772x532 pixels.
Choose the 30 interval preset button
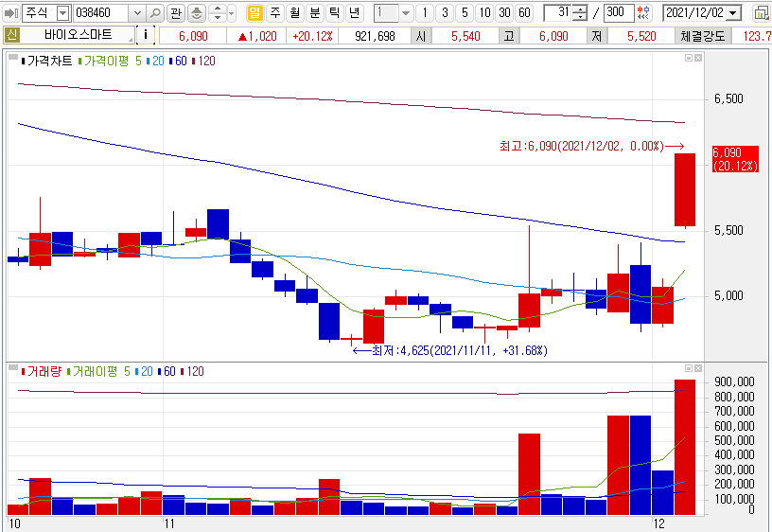coord(504,13)
